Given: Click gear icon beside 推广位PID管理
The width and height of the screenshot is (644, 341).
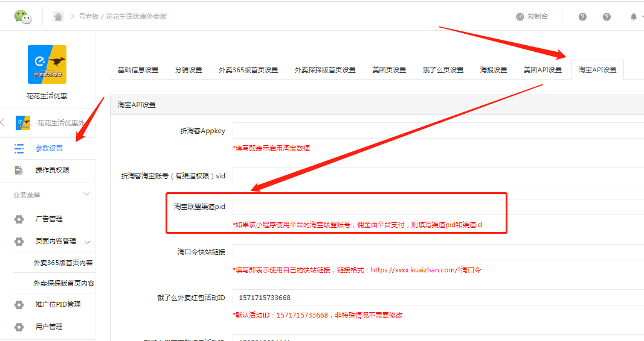Looking at the screenshot, I should pos(19,305).
